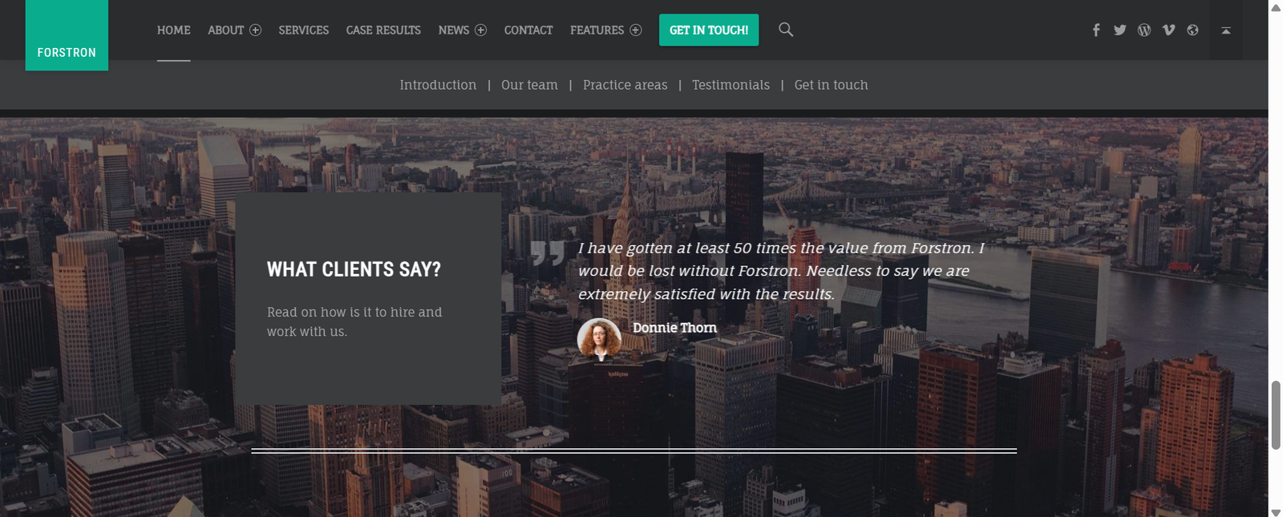Screen dimensions: 1283x517
Task: Click the Vimeo social icon
Action: 1168,30
